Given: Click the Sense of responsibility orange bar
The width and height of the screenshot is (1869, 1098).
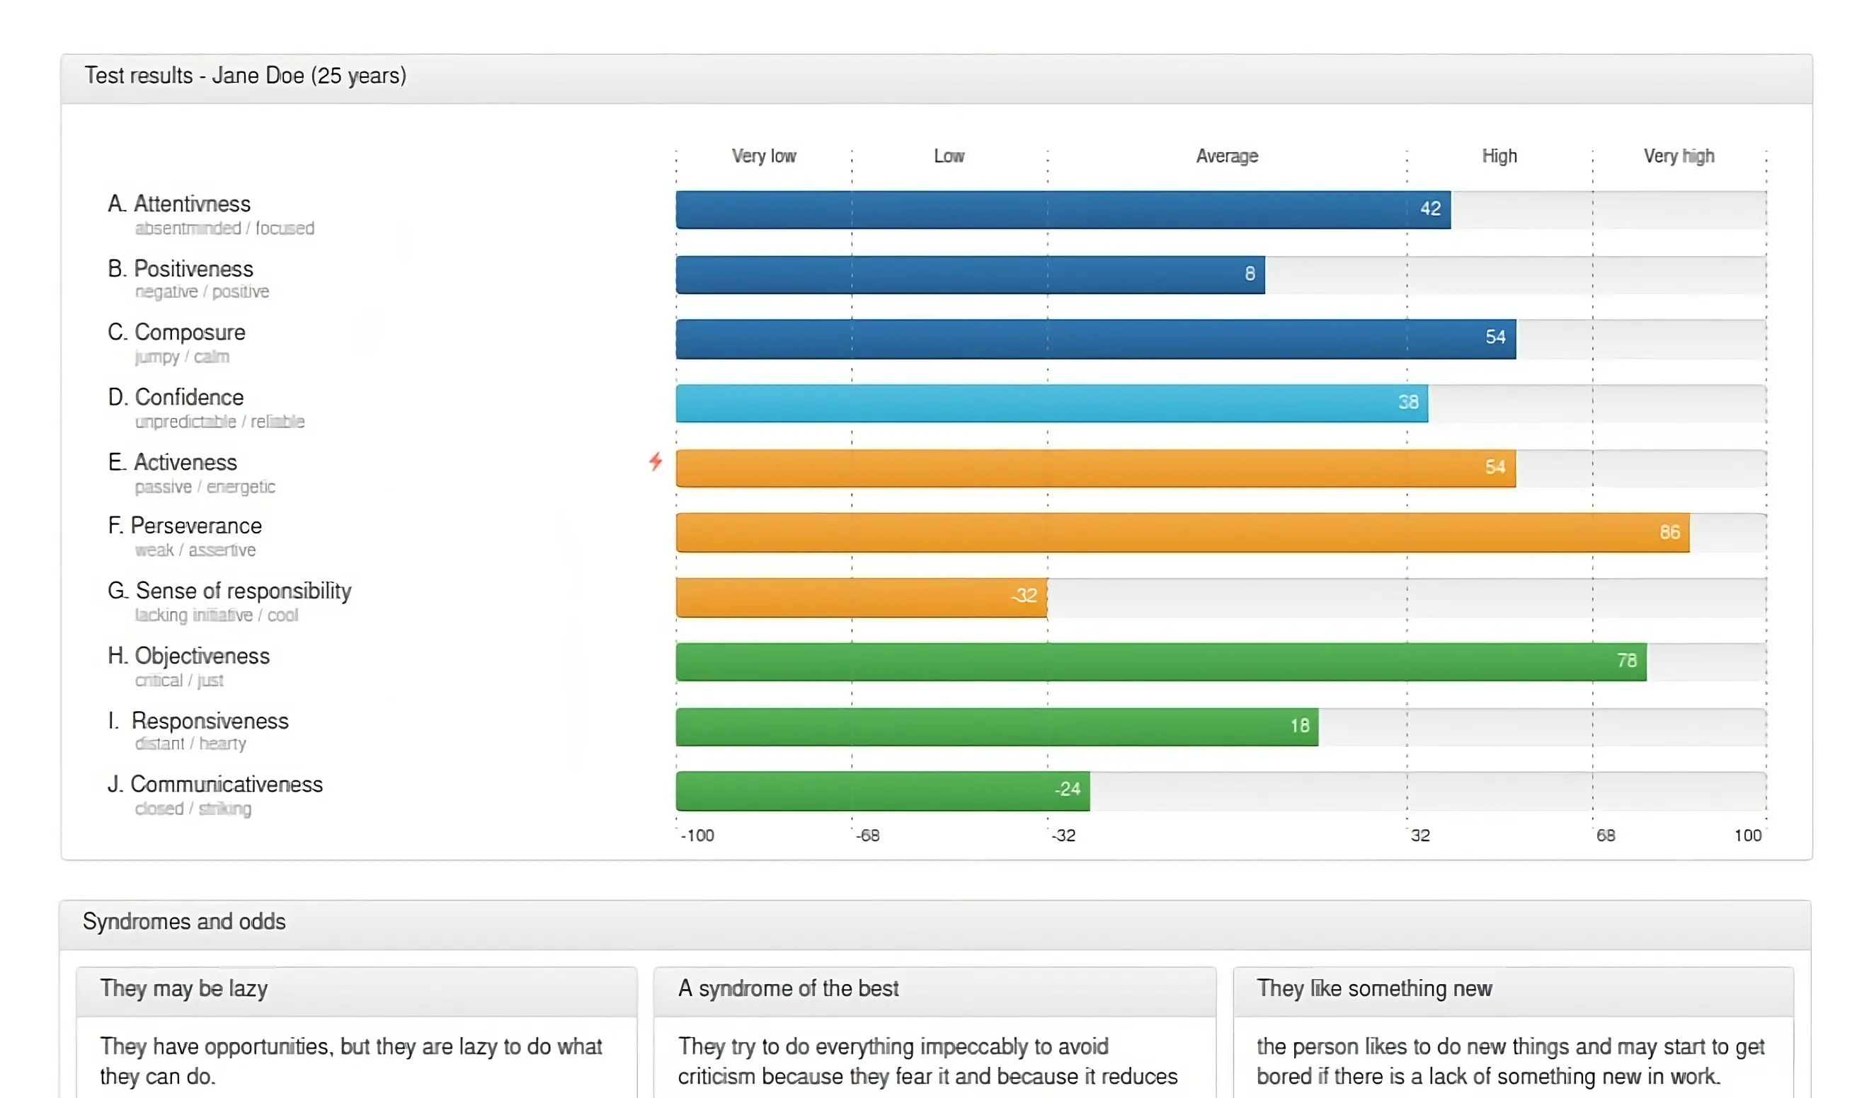Looking at the screenshot, I should [x=860, y=597].
